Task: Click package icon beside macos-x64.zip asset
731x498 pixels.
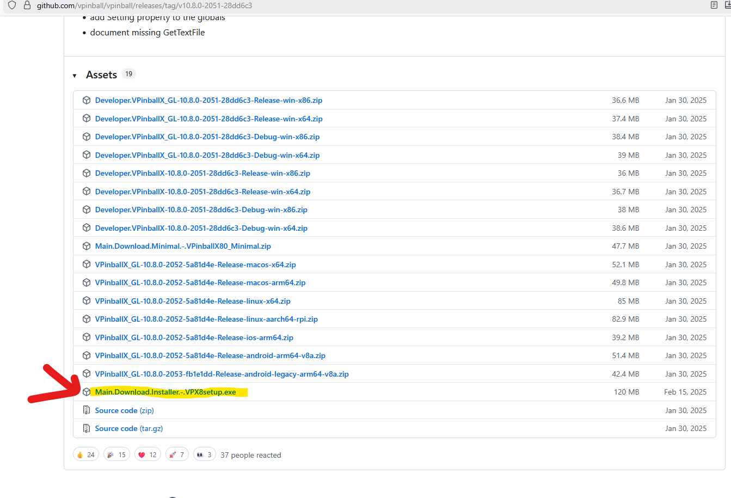Action: click(x=86, y=265)
